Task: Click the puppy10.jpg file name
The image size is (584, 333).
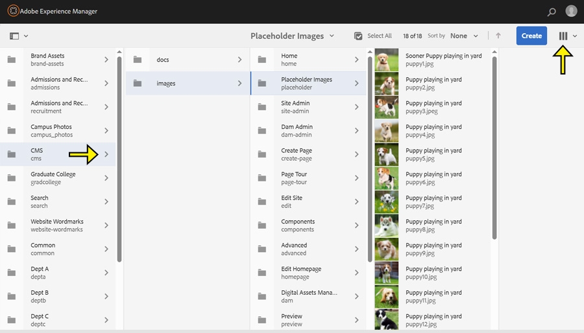Action: point(421,277)
